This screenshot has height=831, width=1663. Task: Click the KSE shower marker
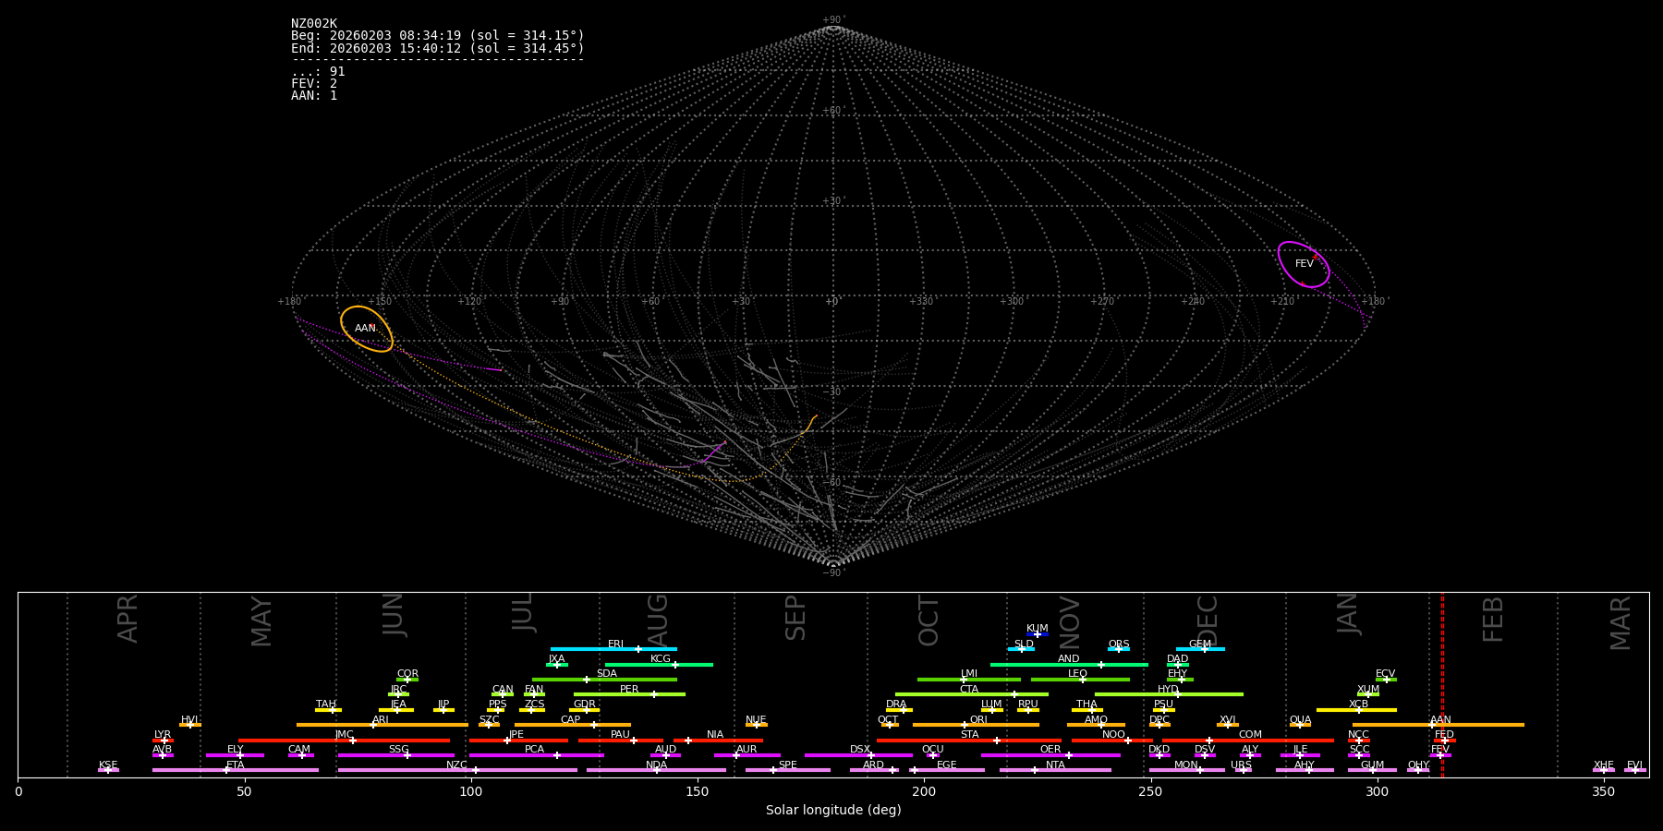point(108,770)
